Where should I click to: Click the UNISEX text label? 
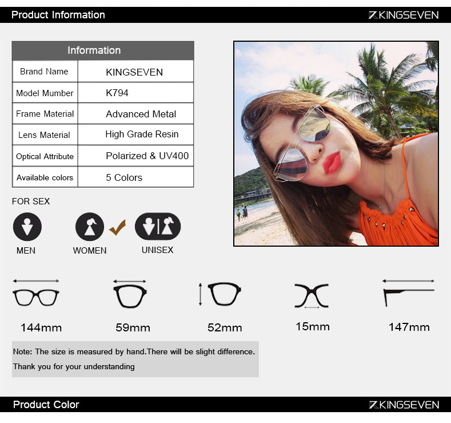tap(158, 250)
